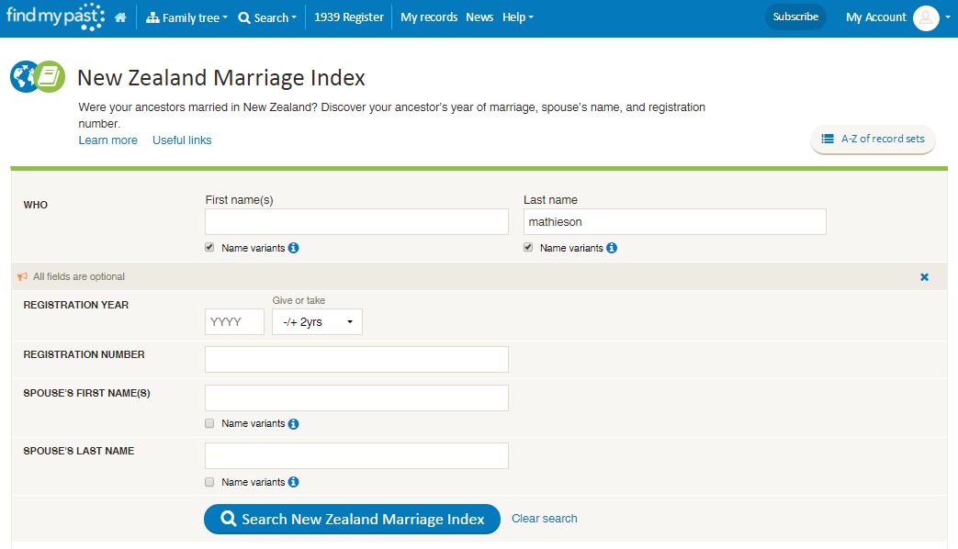Expand the Help menu
This screenshot has height=549, width=958.
(x=517, y=17)
